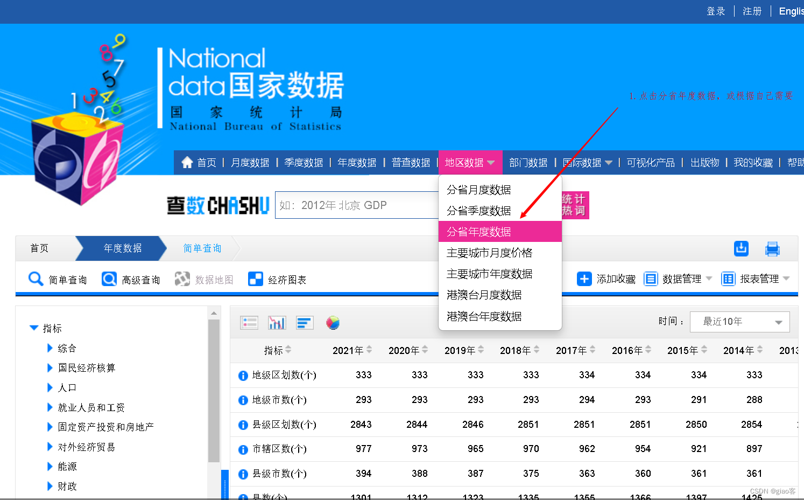Click the 数据管理 list icon
This screenshot has height=500, width=804.
pyautogui.click(x=651, y=279)
